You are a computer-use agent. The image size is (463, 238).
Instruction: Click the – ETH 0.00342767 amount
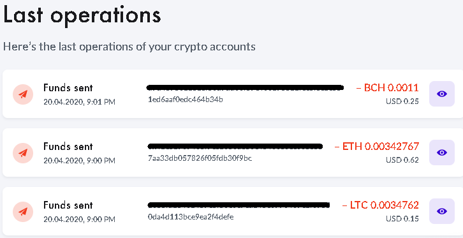pyautogui.click(x=377, y=146)
